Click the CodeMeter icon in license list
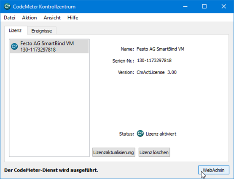Image resolution: width=234 pixels, height=179 pixels. (14, 47)
